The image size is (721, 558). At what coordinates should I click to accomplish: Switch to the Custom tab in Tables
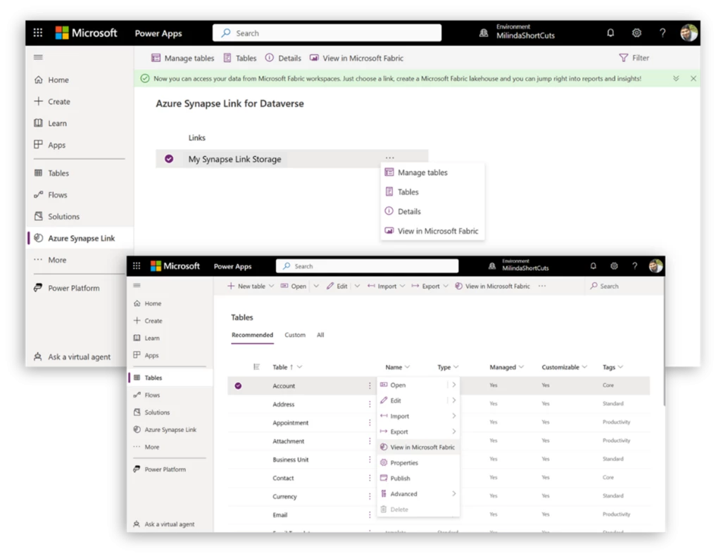point(295,335)
